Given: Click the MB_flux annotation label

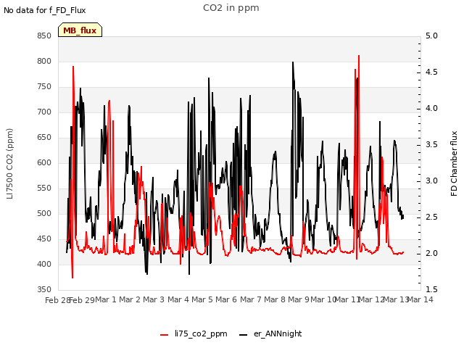Looking at the screenshot, I should 80,30.
